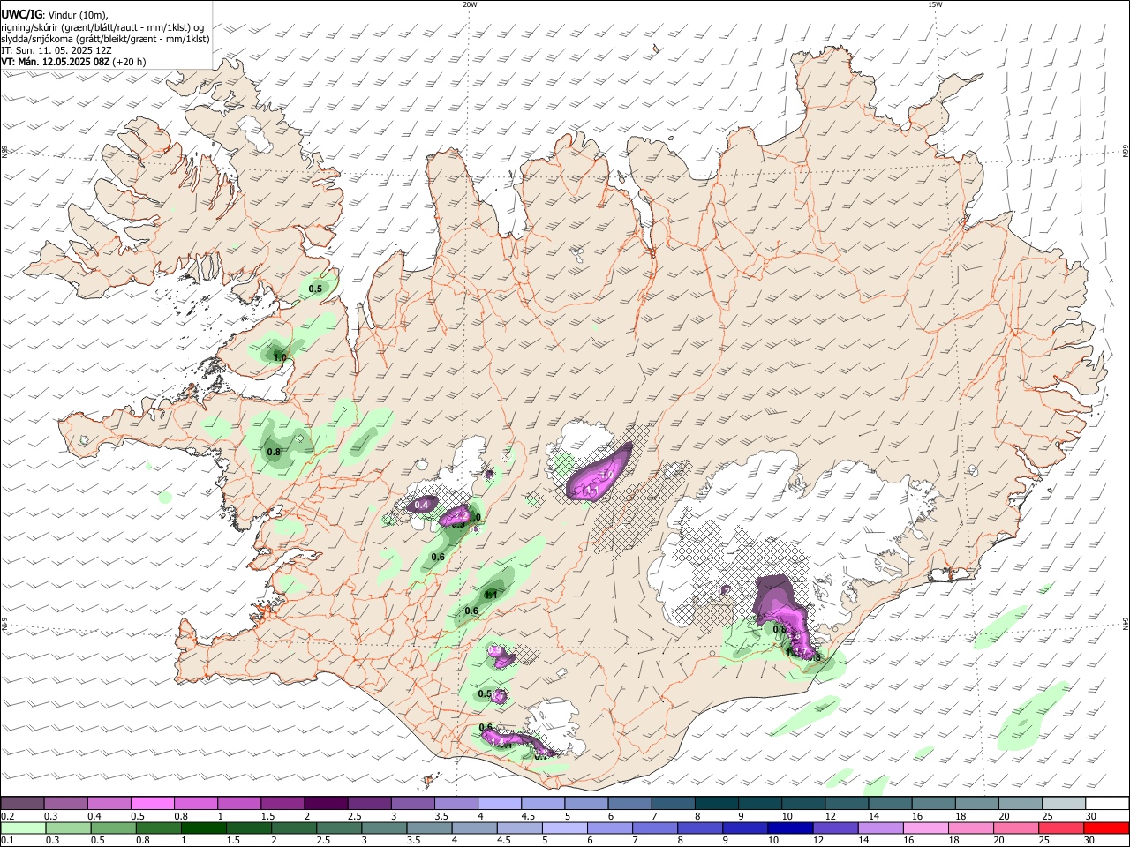Click the 1.5 swatch in the bottom legend row
The width and height of the screenshot is (1130, 847).
248,828
